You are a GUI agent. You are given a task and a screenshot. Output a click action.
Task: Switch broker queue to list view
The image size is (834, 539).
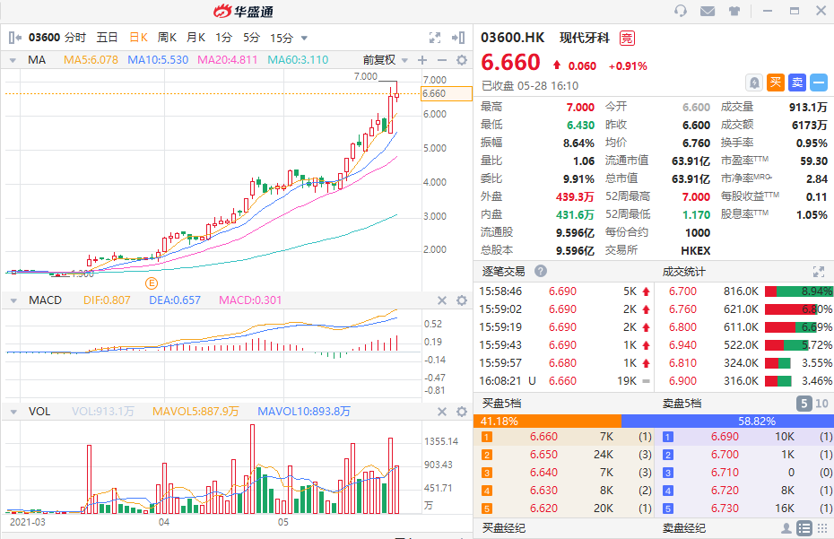804,528
